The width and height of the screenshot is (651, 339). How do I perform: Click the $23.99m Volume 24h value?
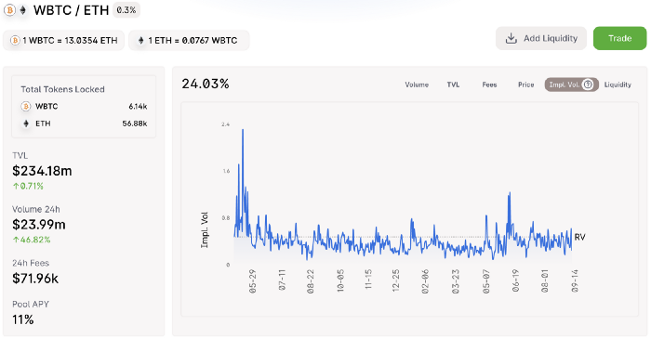coord(39,225)
